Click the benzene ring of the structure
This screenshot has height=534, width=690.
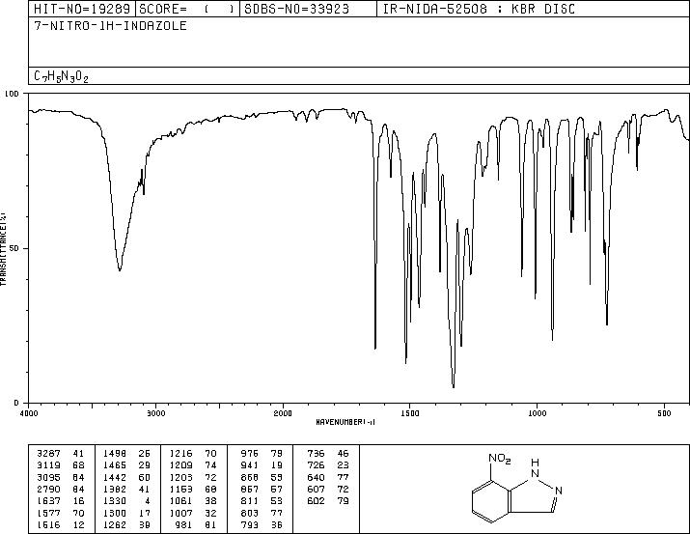491,501
